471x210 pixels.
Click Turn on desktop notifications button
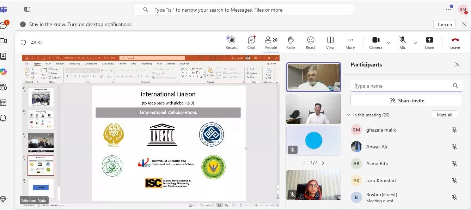pos(444,24)
